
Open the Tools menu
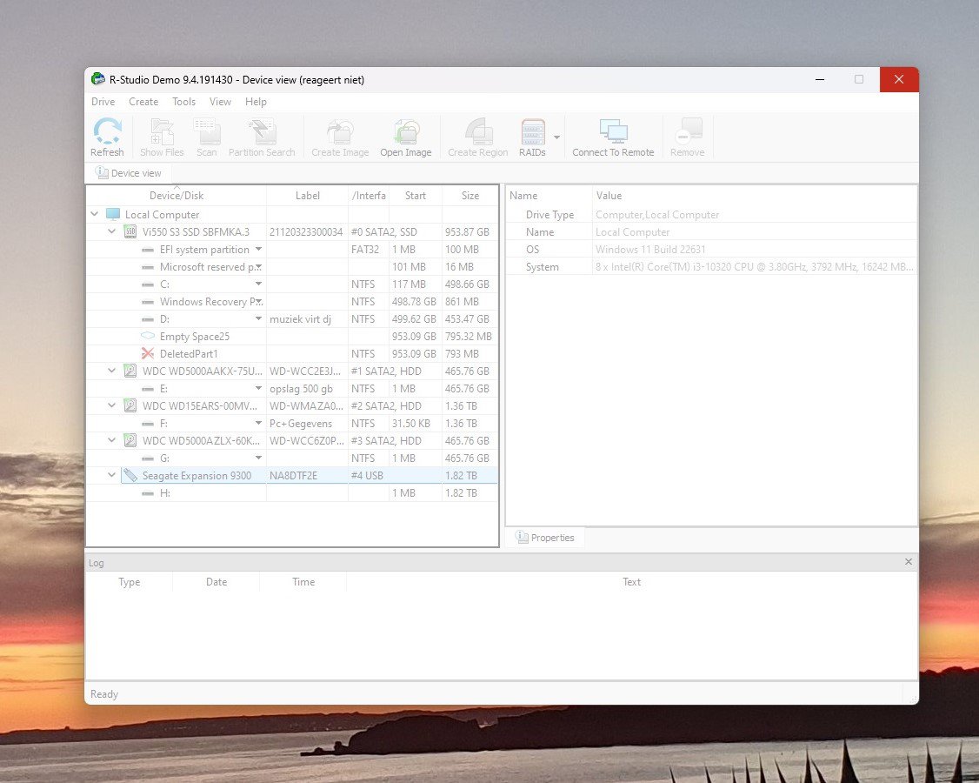click(183, 102)
